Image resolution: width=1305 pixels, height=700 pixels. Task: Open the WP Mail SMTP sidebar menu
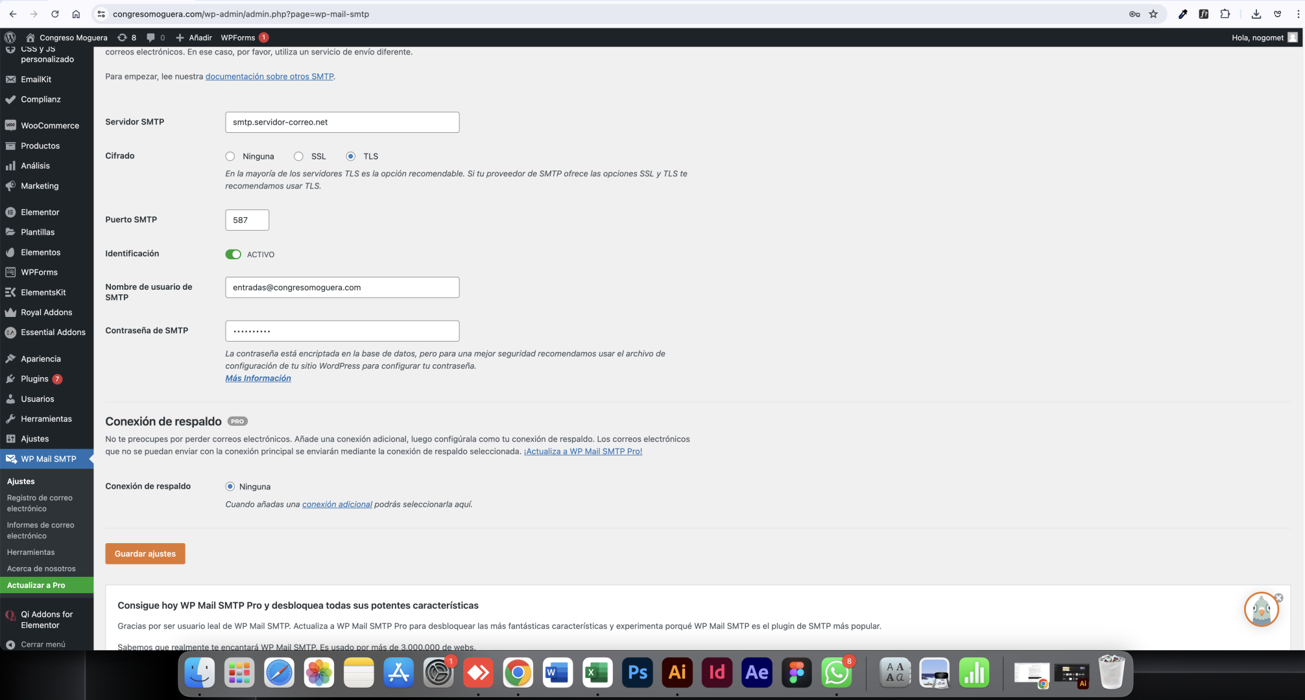(x=47, y=459)
